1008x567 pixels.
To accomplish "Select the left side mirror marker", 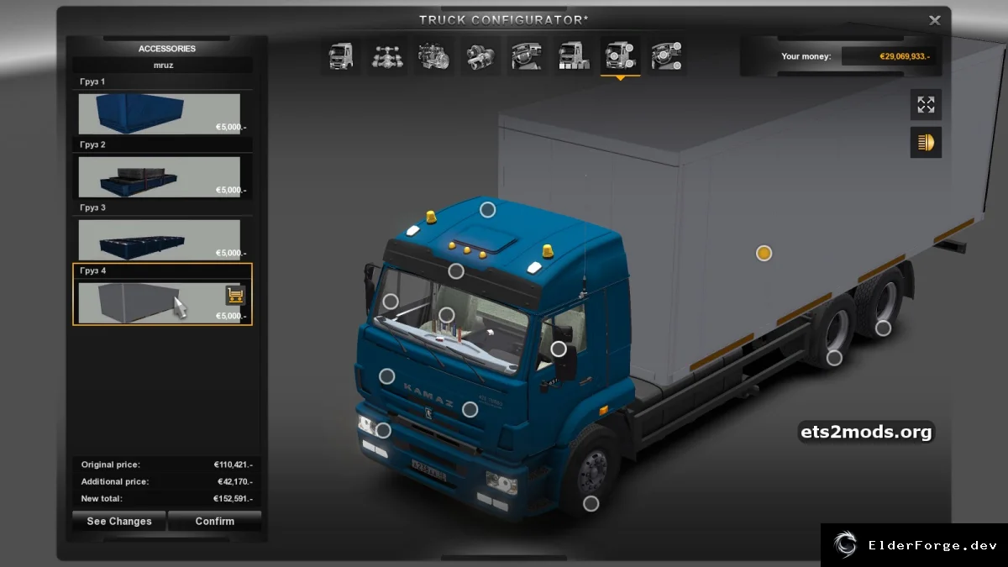I will 391,301.
